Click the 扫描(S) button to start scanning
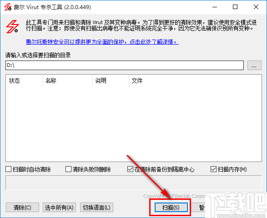 click(171, 208)
